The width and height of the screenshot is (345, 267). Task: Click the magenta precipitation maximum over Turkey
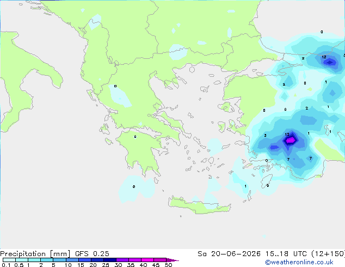291,140
